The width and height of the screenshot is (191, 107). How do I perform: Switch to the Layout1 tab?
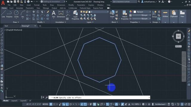tap(14, 101)
